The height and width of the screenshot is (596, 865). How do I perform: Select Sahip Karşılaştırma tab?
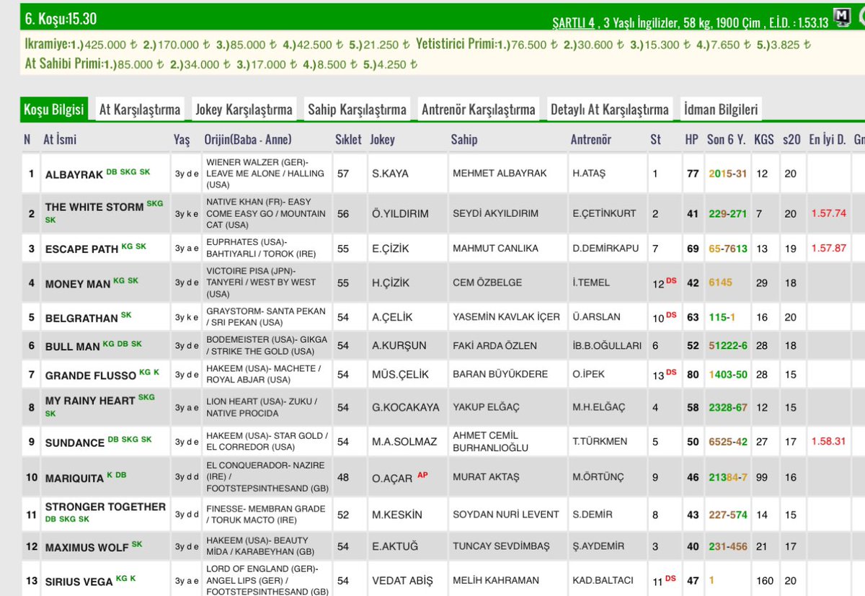pos(357,110)
